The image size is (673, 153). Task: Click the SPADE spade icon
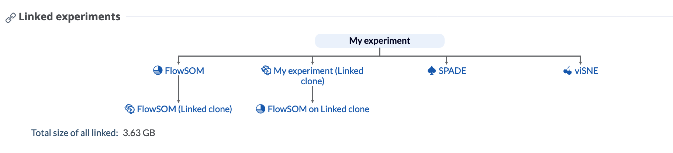pyautogui.click(x=432, y=71)
